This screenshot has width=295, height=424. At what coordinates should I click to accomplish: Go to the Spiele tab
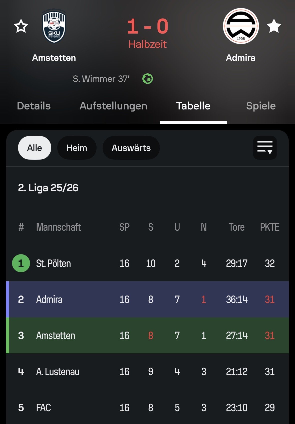pos(261,106)
